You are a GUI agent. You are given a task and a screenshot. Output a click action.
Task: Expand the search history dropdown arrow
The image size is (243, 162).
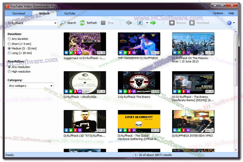coord(55,23)
